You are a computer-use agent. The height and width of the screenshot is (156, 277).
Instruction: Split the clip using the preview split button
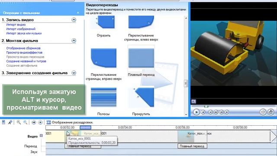coord(263,112)
